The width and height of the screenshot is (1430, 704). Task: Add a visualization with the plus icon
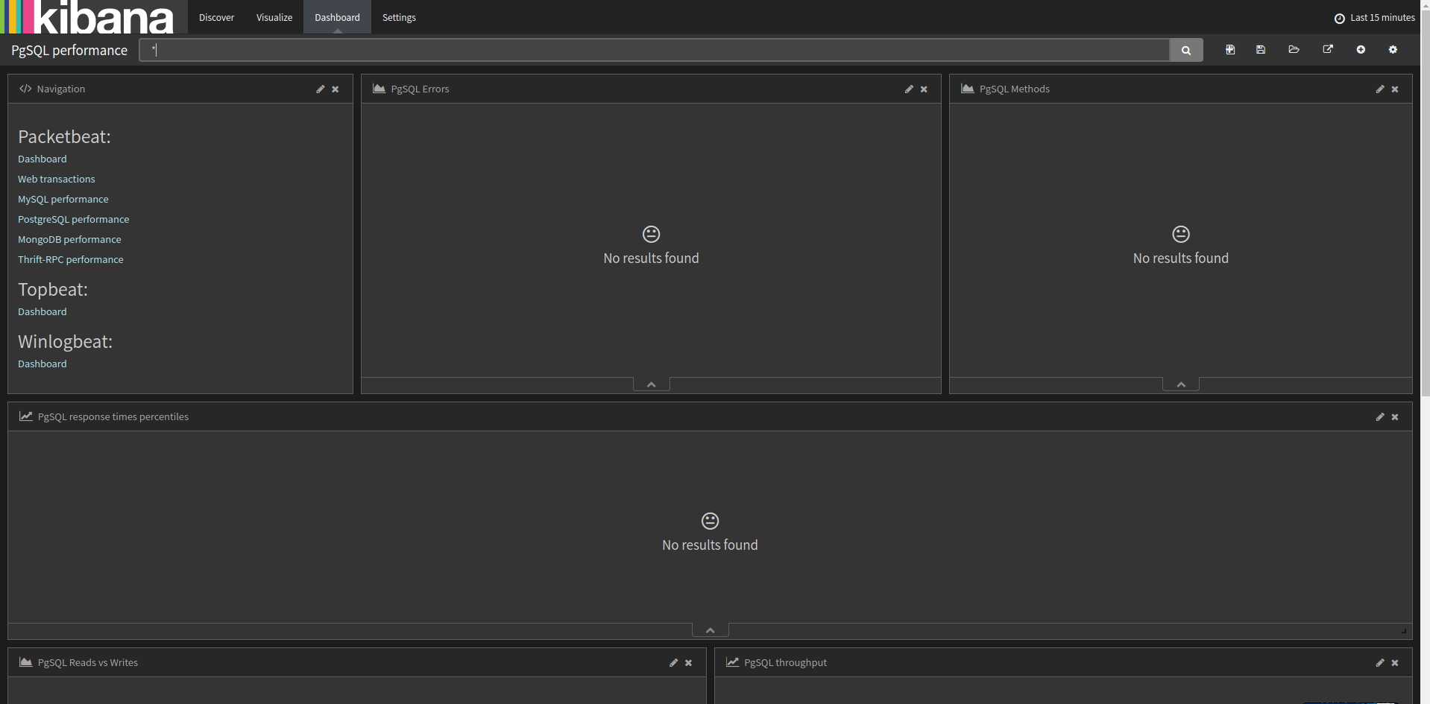point(1361,50)
